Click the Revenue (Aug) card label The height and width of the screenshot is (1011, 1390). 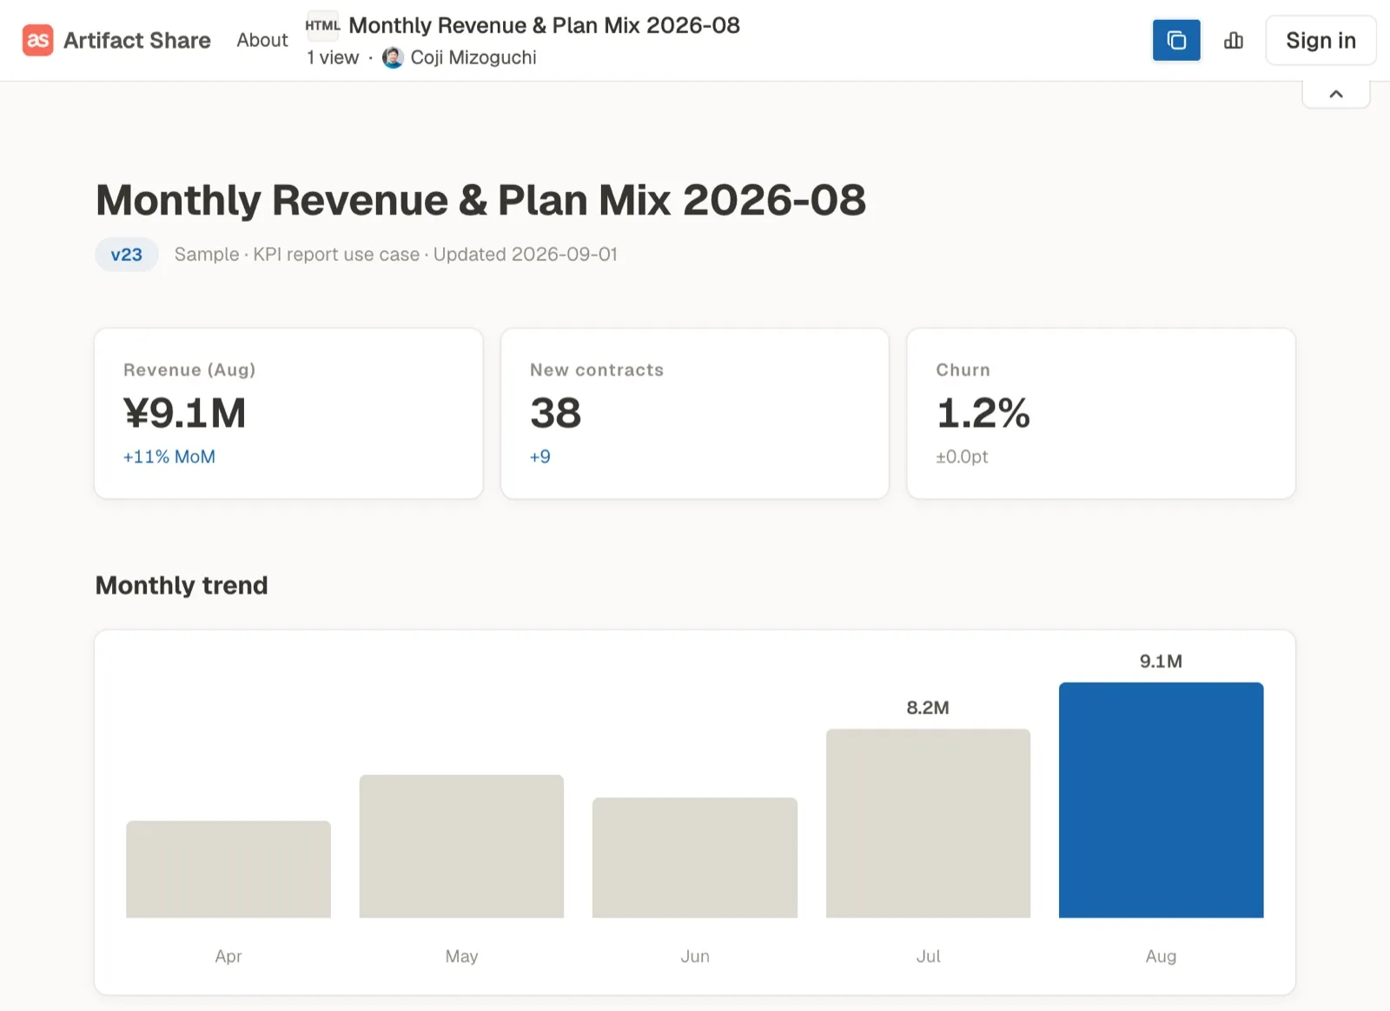189,369
